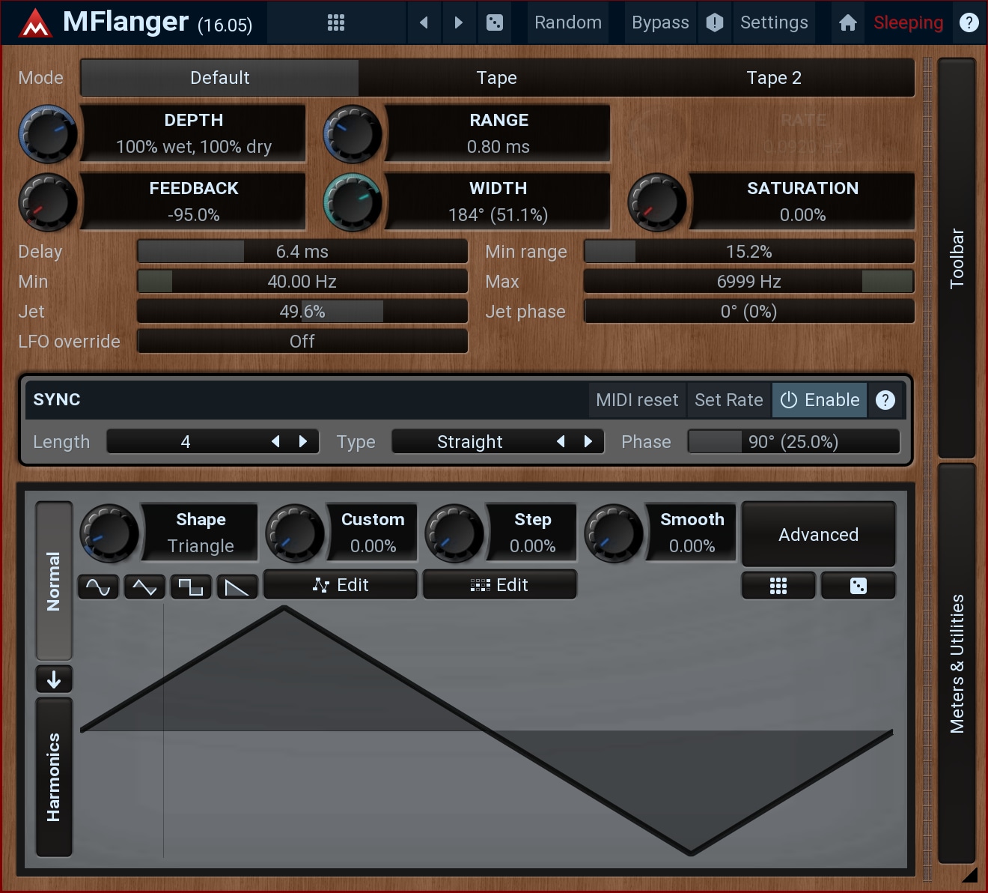Select the Tape 2 mode tab
This screenshot has height=893, width=988.
point(774,78)
